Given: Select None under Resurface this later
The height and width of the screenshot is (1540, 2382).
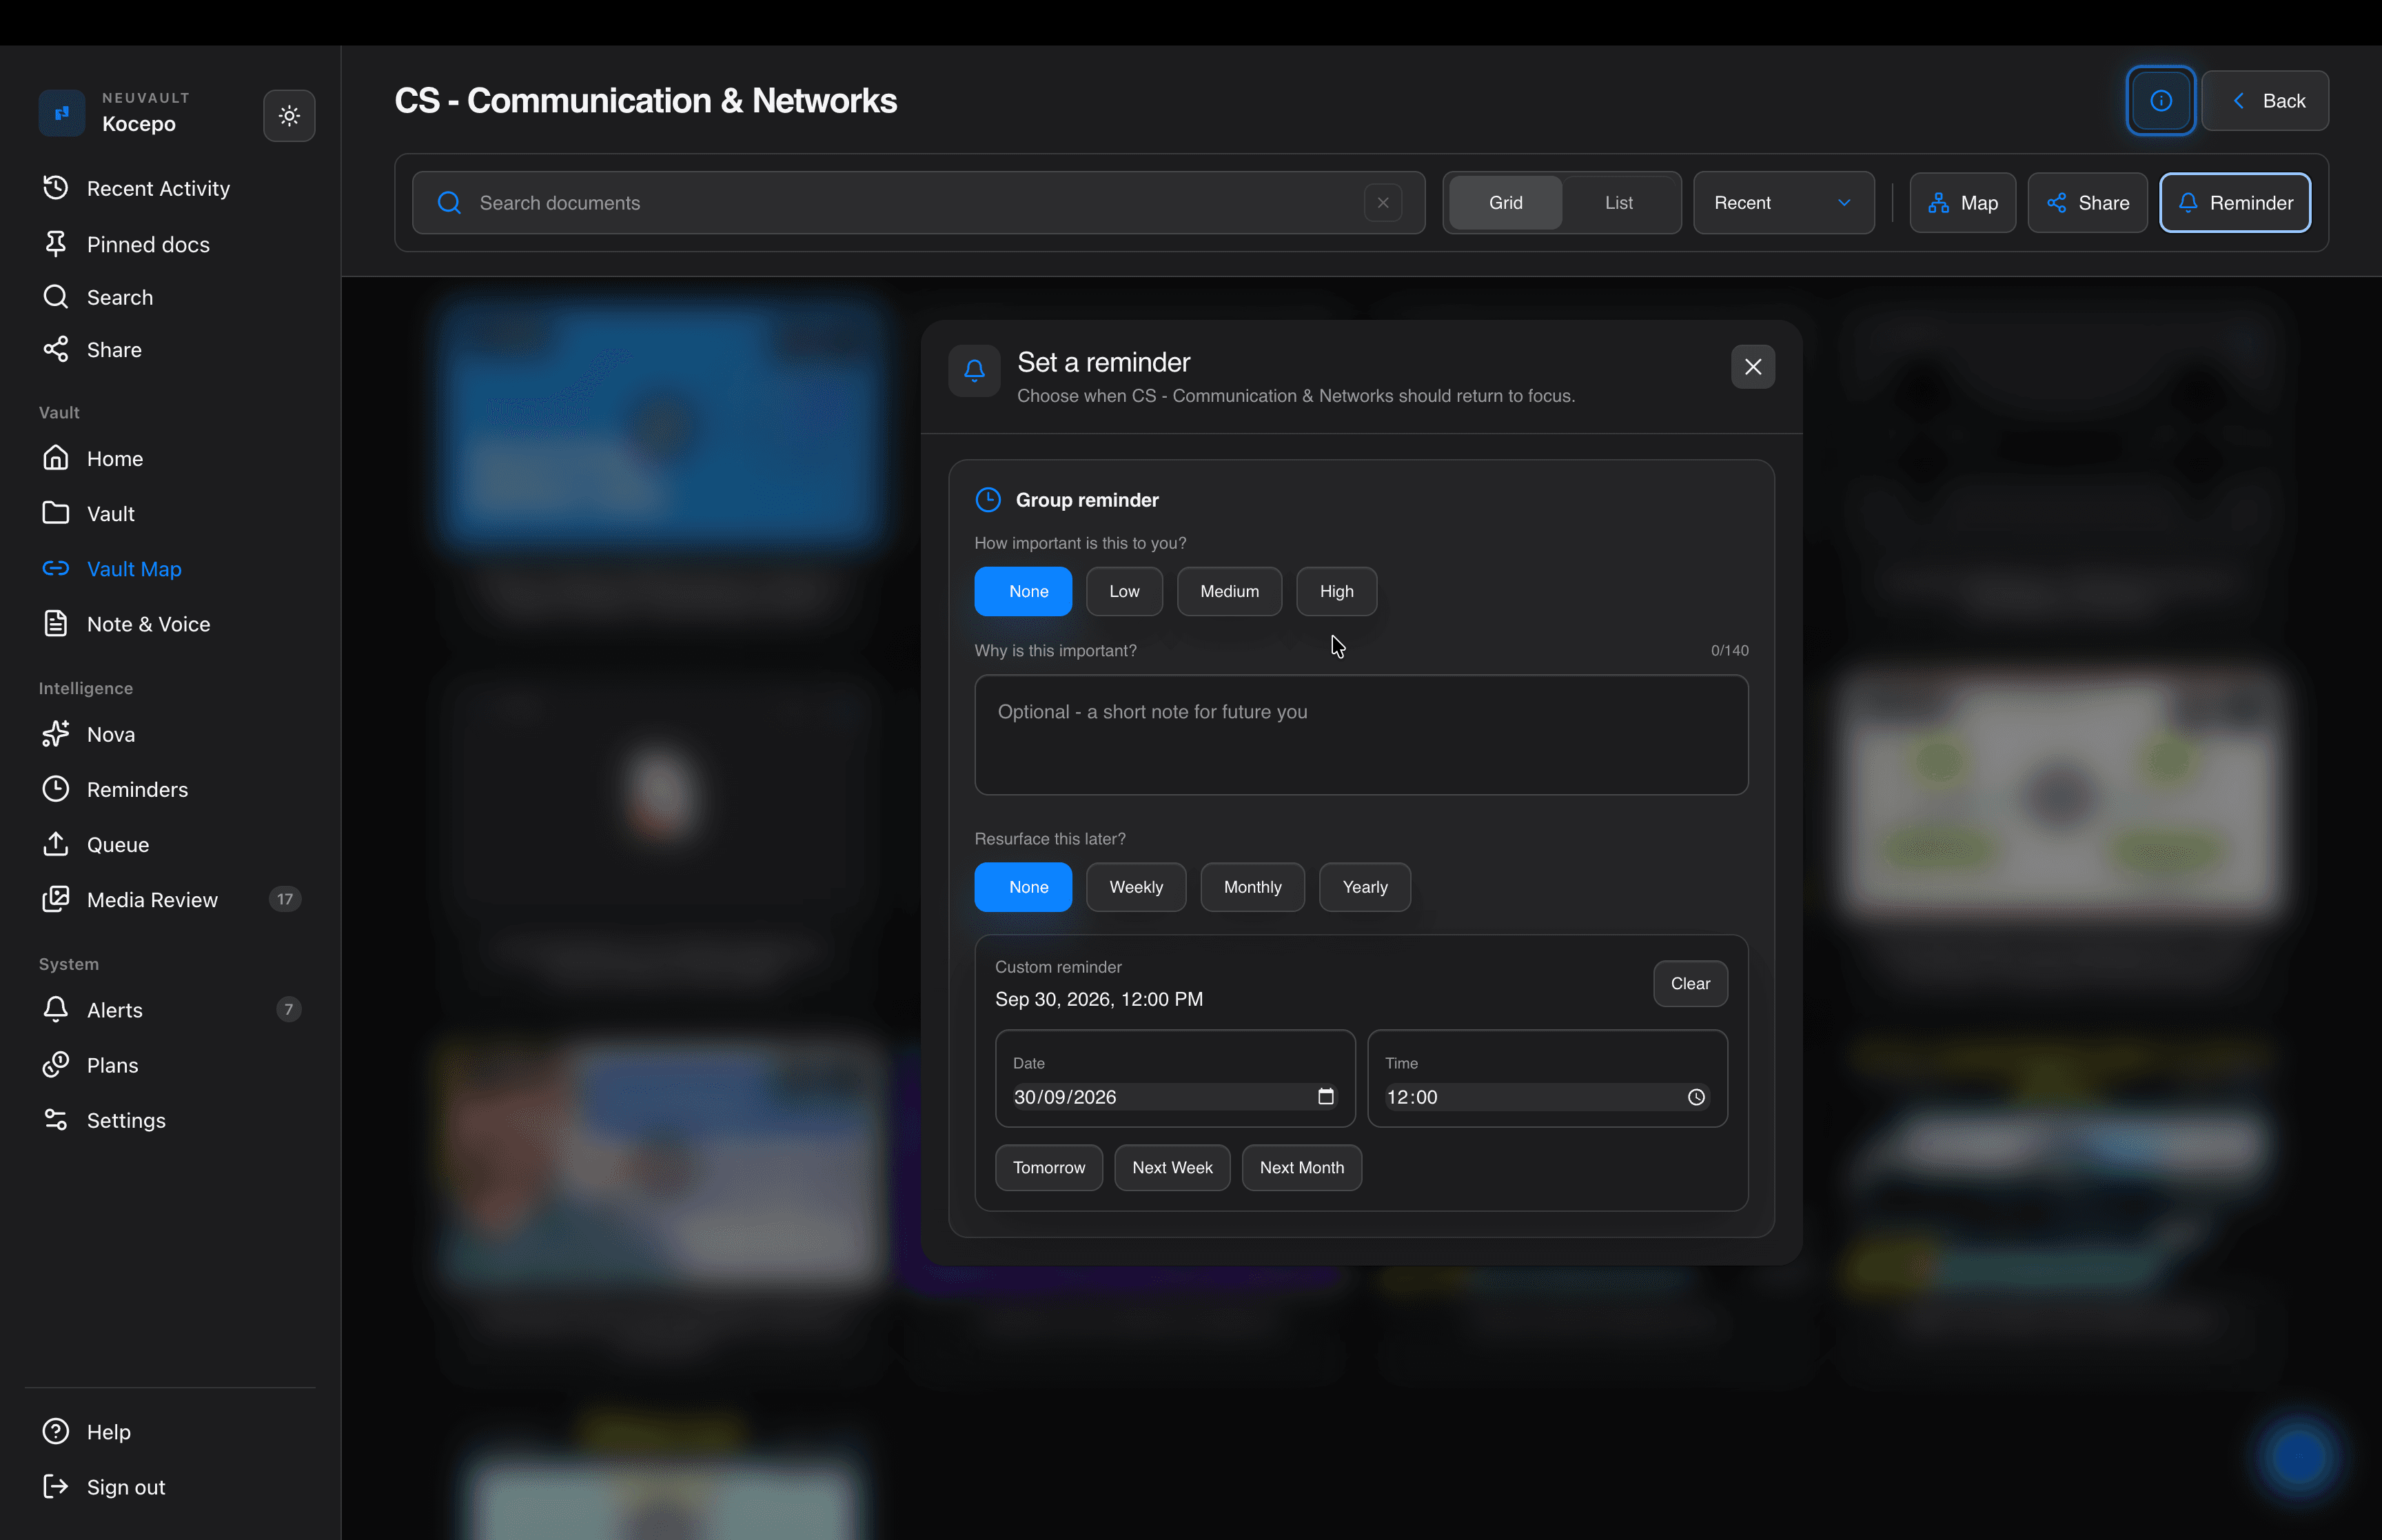Looking at the screenshot, I should coord(1023,887).
